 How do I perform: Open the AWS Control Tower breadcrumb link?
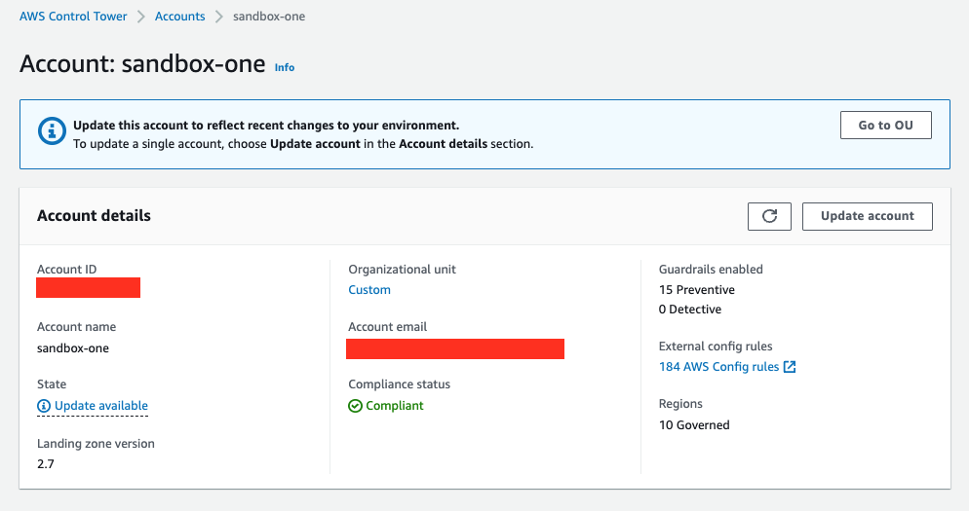[x=73, y=17]
